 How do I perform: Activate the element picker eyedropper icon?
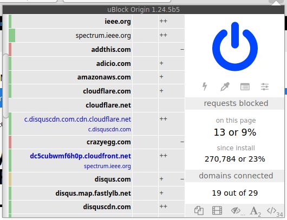click(x=225, y=86)
